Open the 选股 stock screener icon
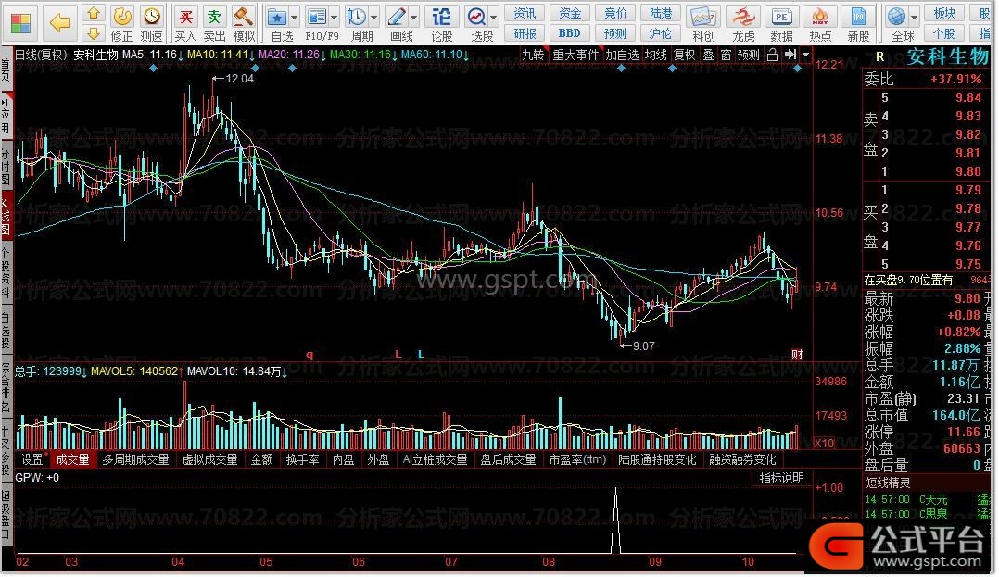The height and width of the screenshot is (577, 999). point(476,17)
